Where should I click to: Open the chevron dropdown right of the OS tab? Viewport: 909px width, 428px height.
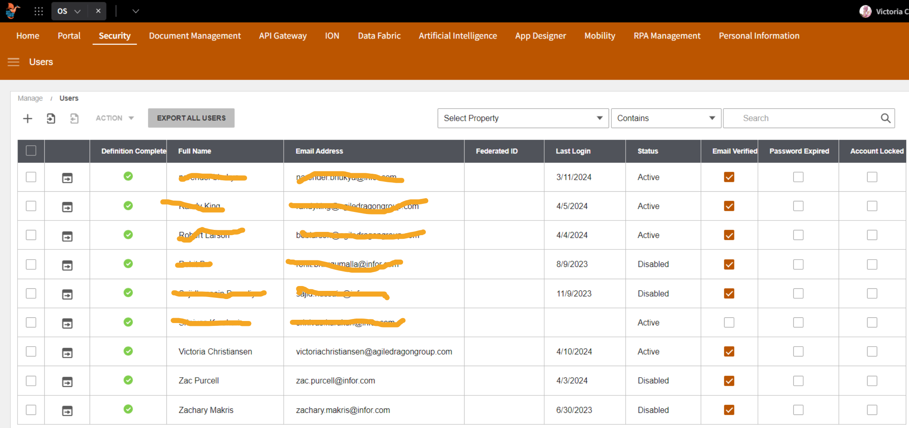[136, 11]
